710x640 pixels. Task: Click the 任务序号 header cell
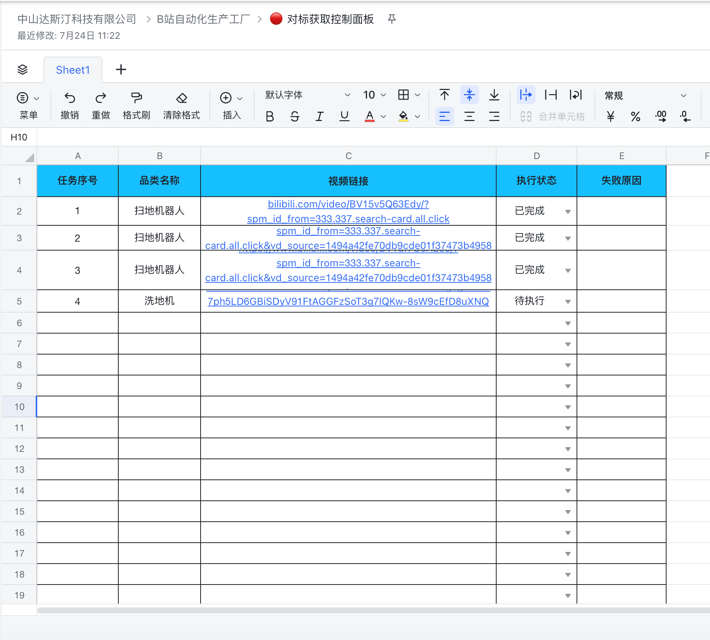pyautogui.click(x=78, y=181)
